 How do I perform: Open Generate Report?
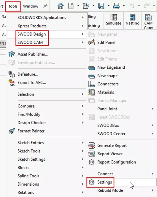pyautogui.click(x=112, y=145)
